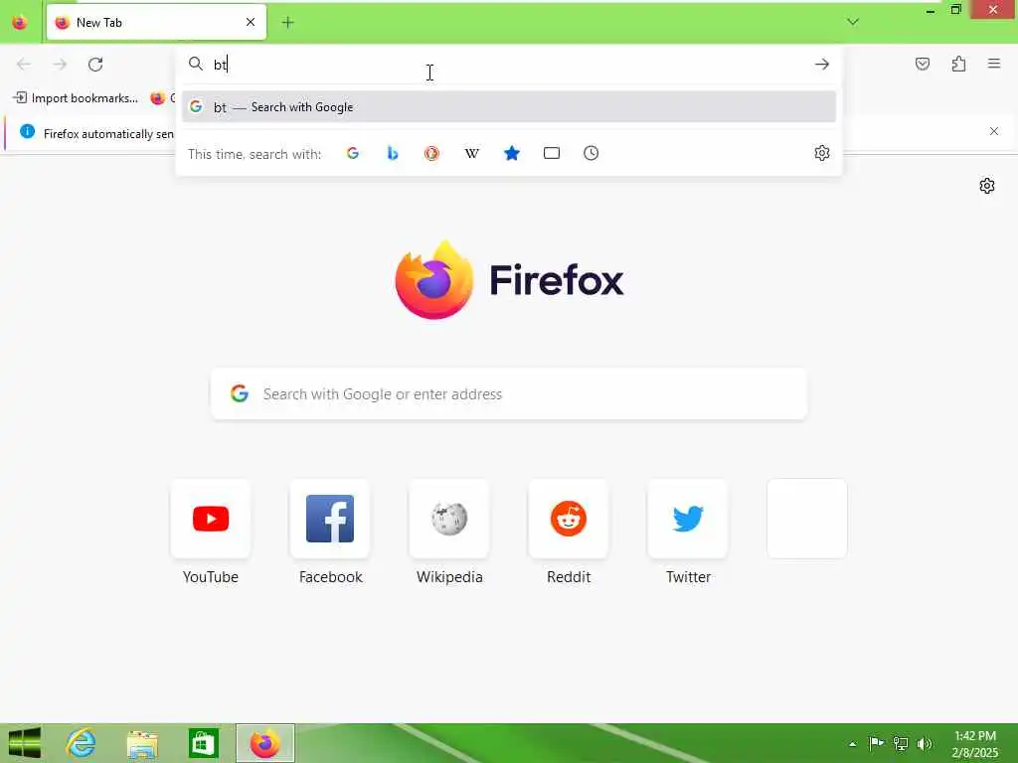Click the Firefox View icon in tab strip

[20, 23]
